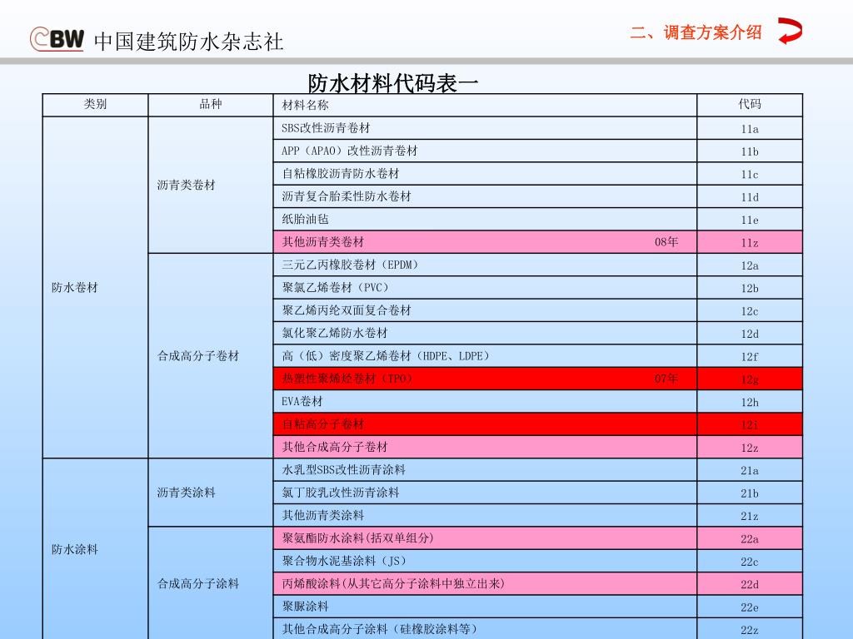Image resolution: width=853 pixels, height=639 pixels.
Task: Click code cell '12h'
Action: tap(750, 402)
